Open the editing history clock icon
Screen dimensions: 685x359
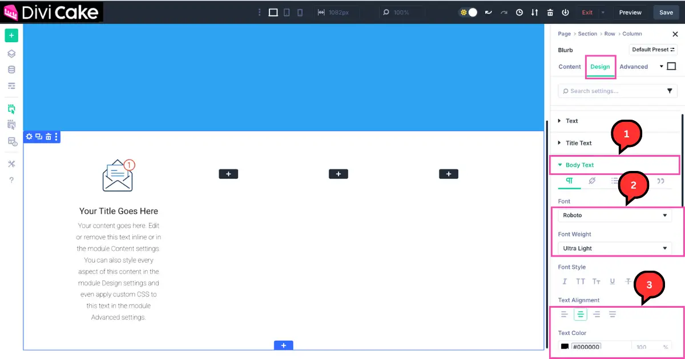519,13
